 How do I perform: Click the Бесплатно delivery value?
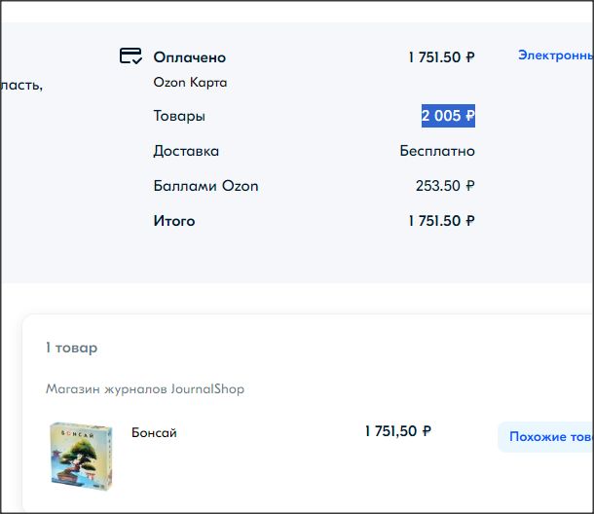(x=437, y=151)
